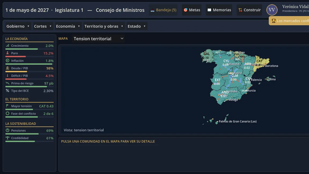Image resolution: width=309 pixels, height=174 pixels.
Task: Click the EL TERRITORIO section heading
Action: pos(17,99)
